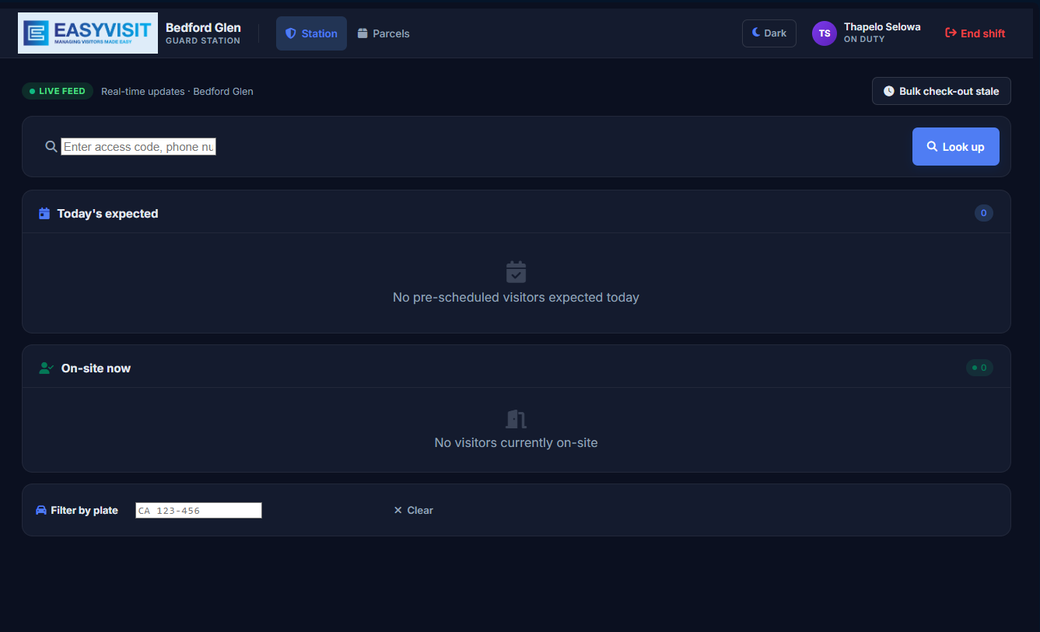Focus the access code search field
This screenshot has height=632, width=1040.
coord(138,146)
